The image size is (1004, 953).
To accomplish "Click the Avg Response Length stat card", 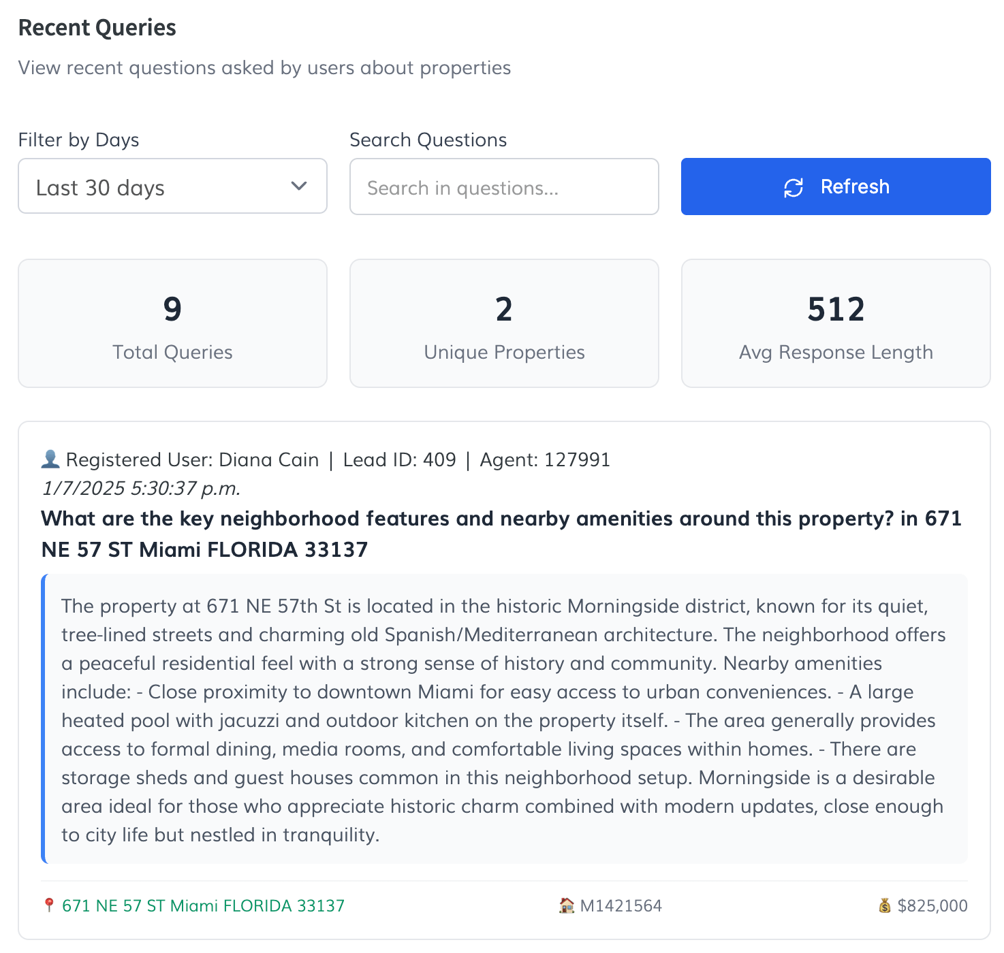I will point(836,323).
